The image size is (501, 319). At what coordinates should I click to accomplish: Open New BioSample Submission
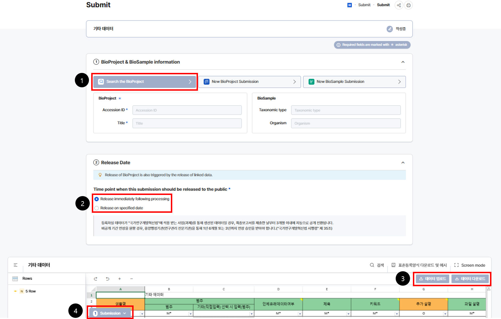tap(354, 82)
